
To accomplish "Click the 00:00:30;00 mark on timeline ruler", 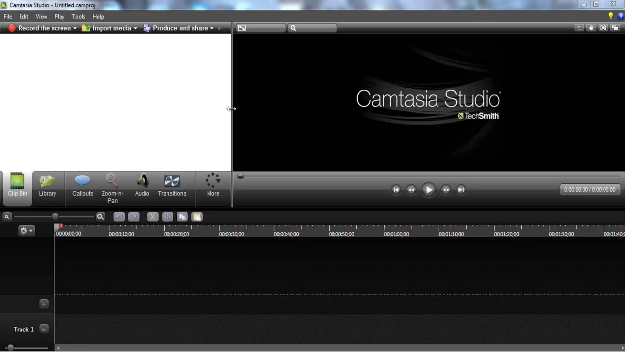I will click(231, 234).
